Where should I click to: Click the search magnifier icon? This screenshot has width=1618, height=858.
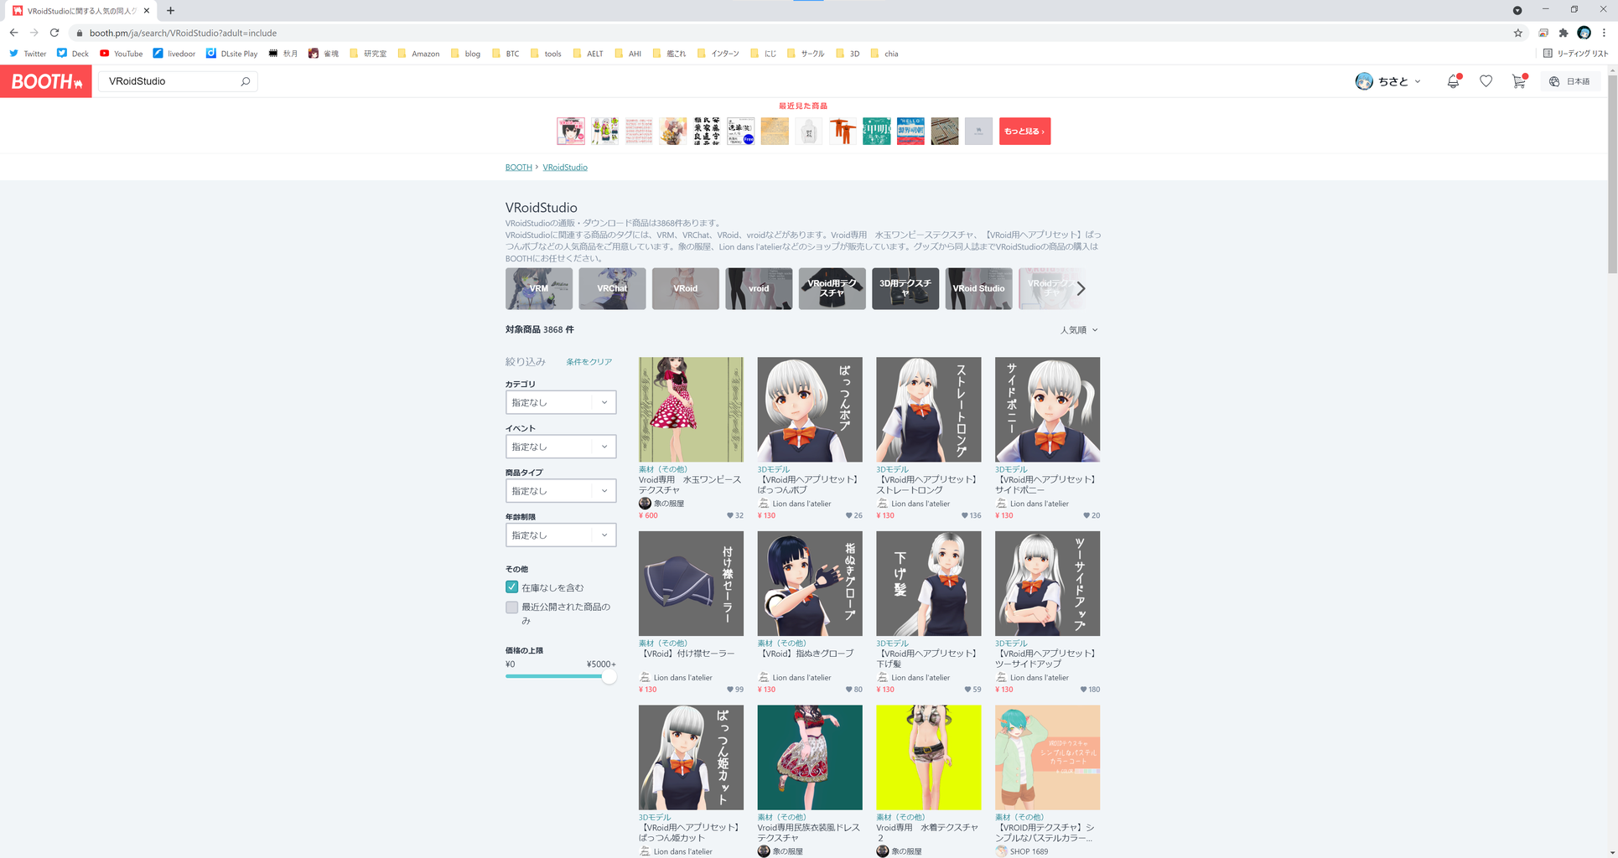pos(246,81)
